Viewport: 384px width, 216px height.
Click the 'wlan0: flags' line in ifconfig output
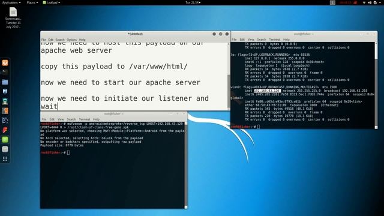click(x=284, y=87)
